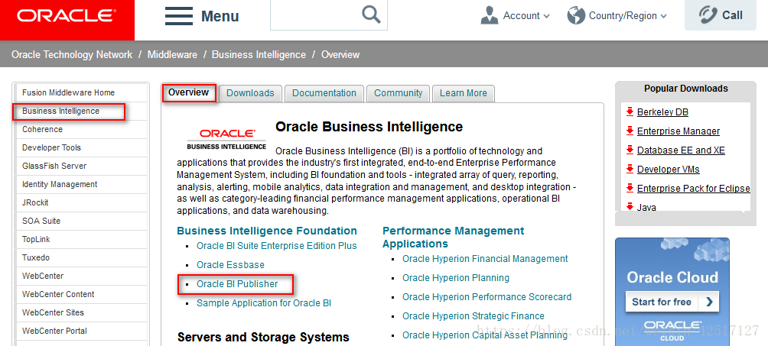This screenshot has height=346, width=768.
Task: Select the Learn More tab
Action: [x=464, y=93]
